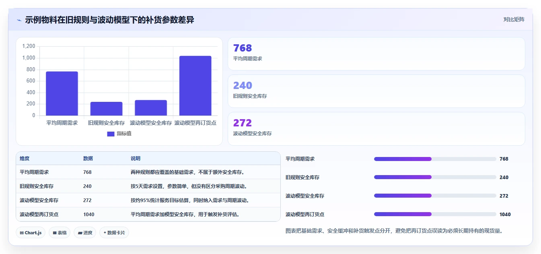Click the 240 value in the table
Viewport: 541px width, 254px height.
click(87, 186)
